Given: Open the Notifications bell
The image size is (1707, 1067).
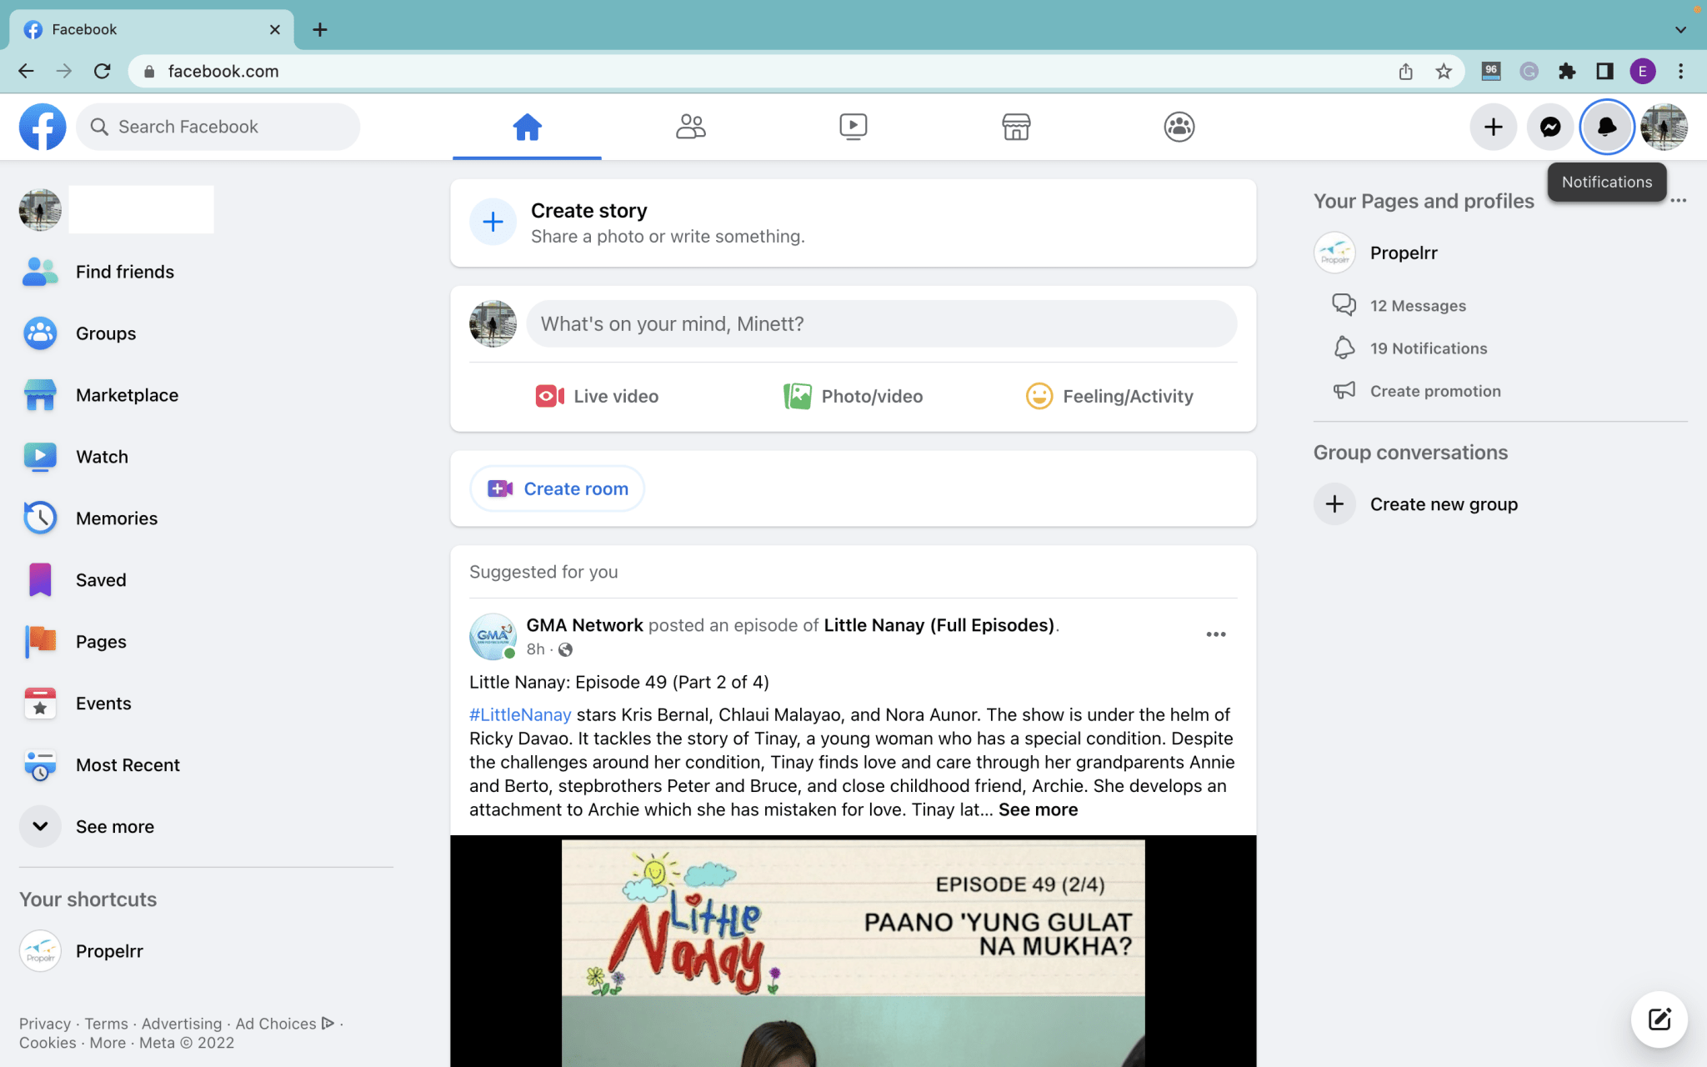Looking at the screenshot, I should pyautogui.click(x=1607, y=127).
